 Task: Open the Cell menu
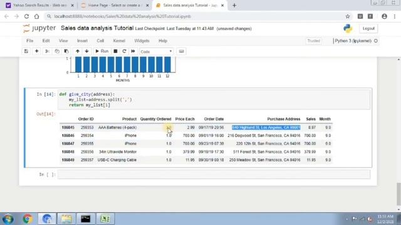click(x=100, y=41)
